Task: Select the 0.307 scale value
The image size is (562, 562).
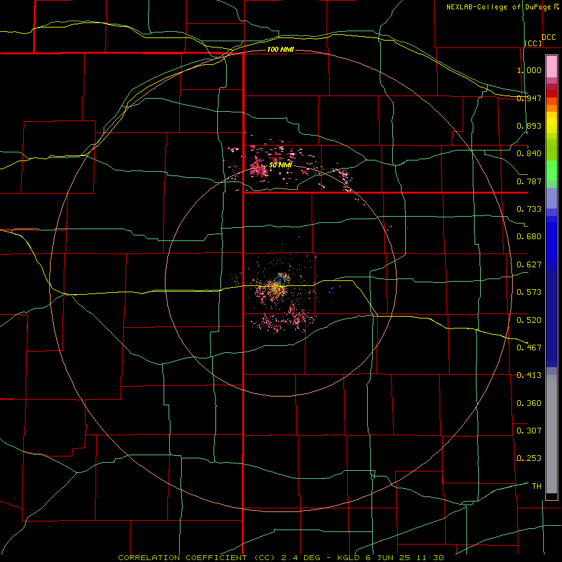Action: point(529,430)
